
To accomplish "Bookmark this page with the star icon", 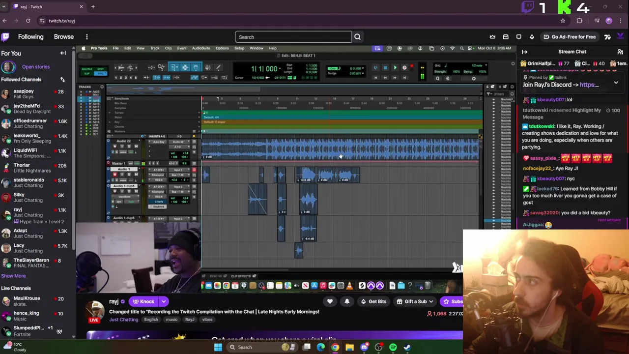I will pyautogui.click(x=563, y=21).
